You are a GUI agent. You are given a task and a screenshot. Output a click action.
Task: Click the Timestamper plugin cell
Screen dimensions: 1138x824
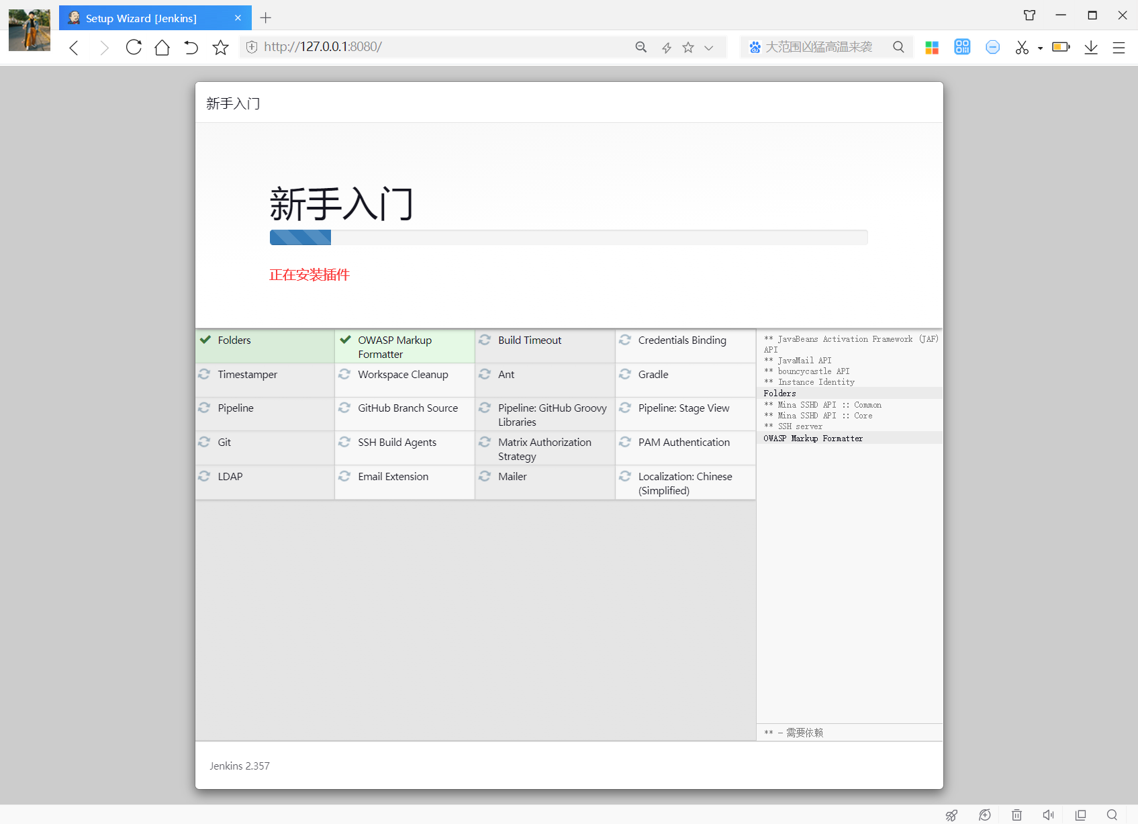coord(265,380)
